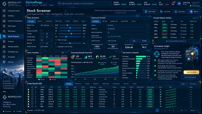202x114 pixels.
Task: Open the action menu for AMZN row
Action: pyautogui.click(x=191, y=97)
